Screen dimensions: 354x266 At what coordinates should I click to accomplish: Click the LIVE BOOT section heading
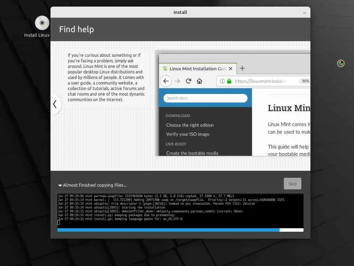pos(176,144)
